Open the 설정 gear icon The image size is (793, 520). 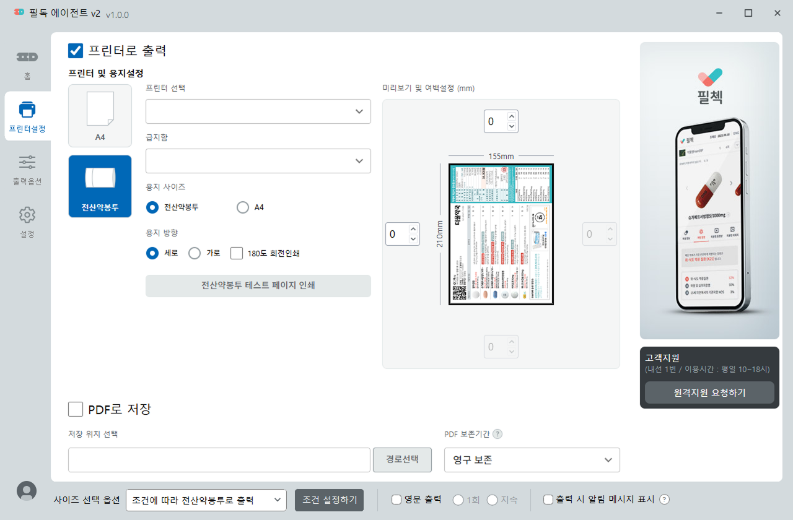pos(27,215)
